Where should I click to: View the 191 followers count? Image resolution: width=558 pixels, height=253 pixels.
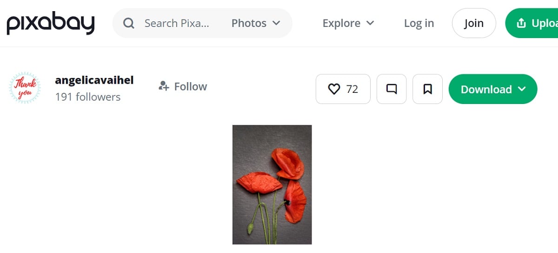point(87,97)
